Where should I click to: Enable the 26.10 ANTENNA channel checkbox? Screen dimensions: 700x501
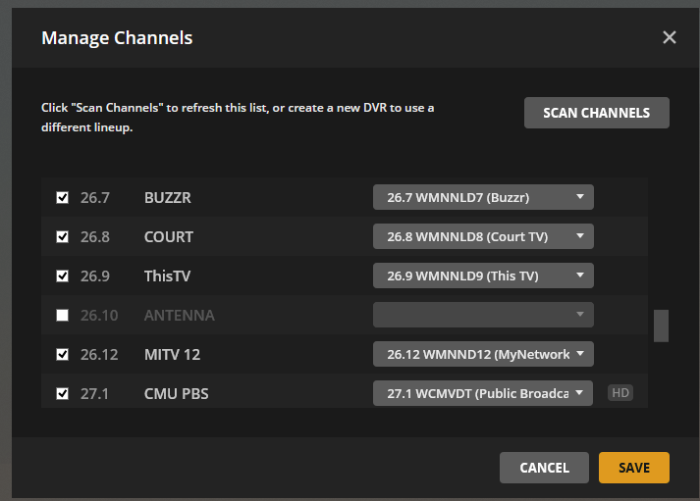[63, 316]
